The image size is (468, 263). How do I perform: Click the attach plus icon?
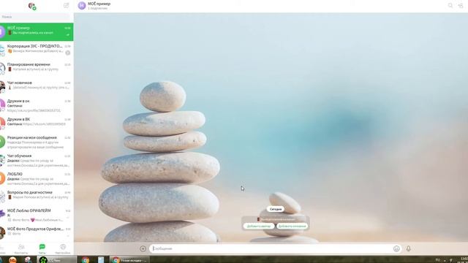tap(143, 248)
